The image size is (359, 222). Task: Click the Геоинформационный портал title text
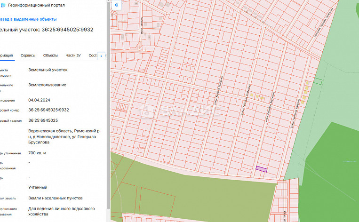click(36, 5)
